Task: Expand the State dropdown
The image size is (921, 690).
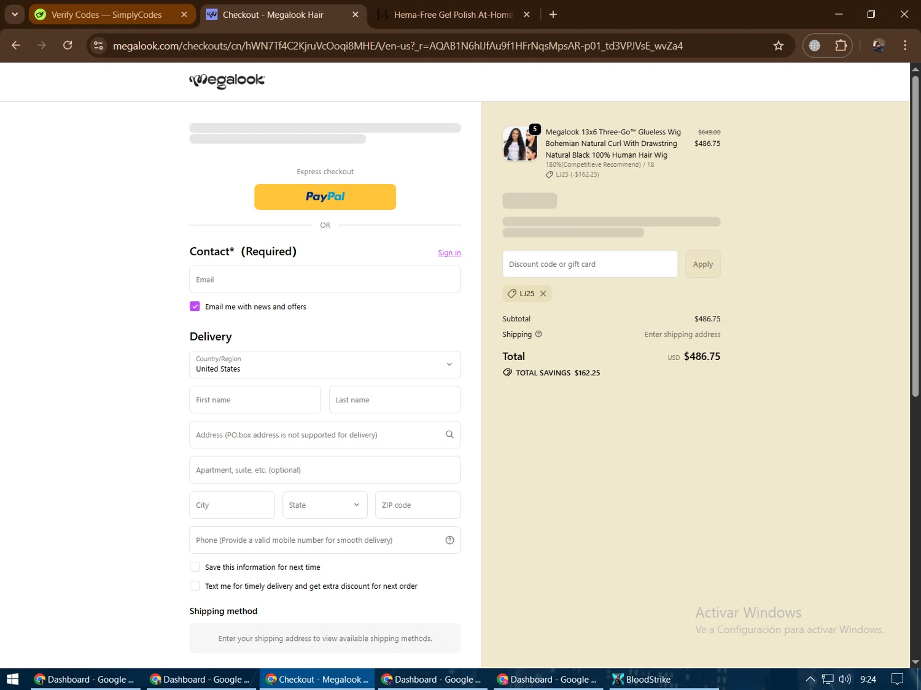Action: click(x=325, y=505)
